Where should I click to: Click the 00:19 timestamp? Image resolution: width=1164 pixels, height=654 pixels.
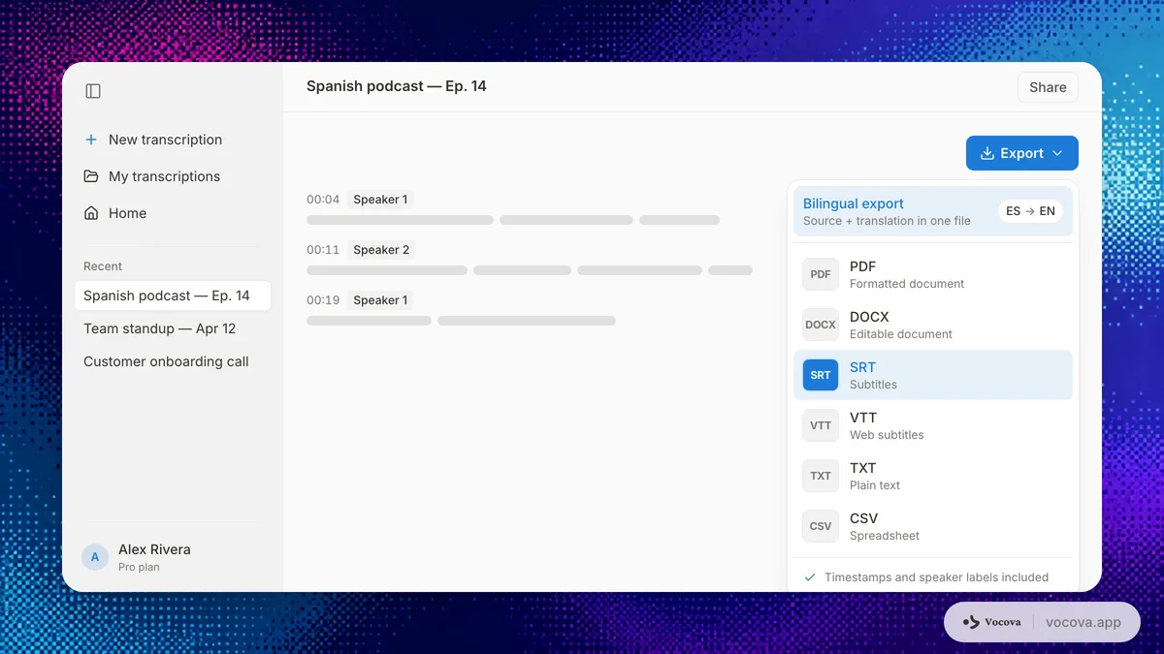[323, 300]
